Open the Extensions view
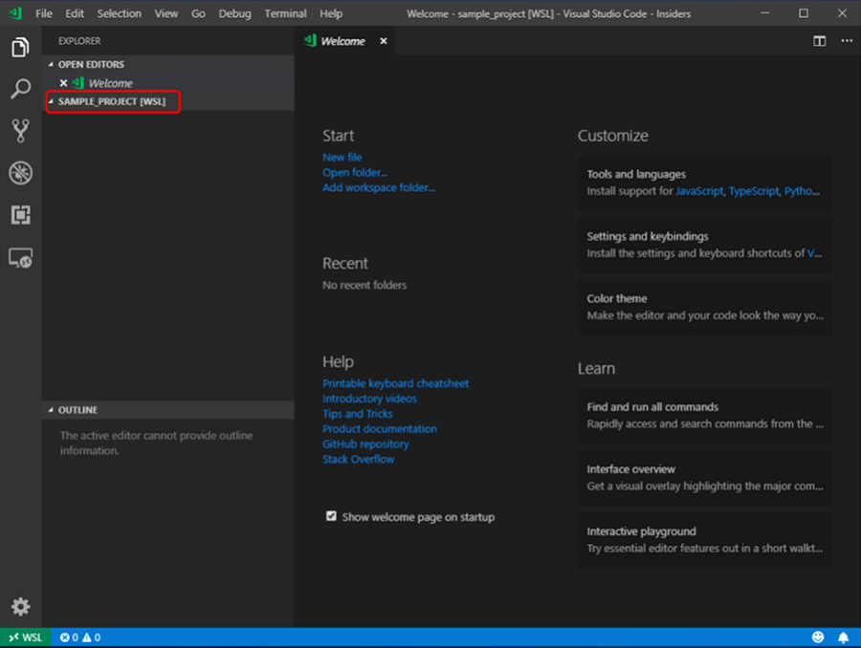The height and width of the screenshot is (648, 861). point(20,215)
